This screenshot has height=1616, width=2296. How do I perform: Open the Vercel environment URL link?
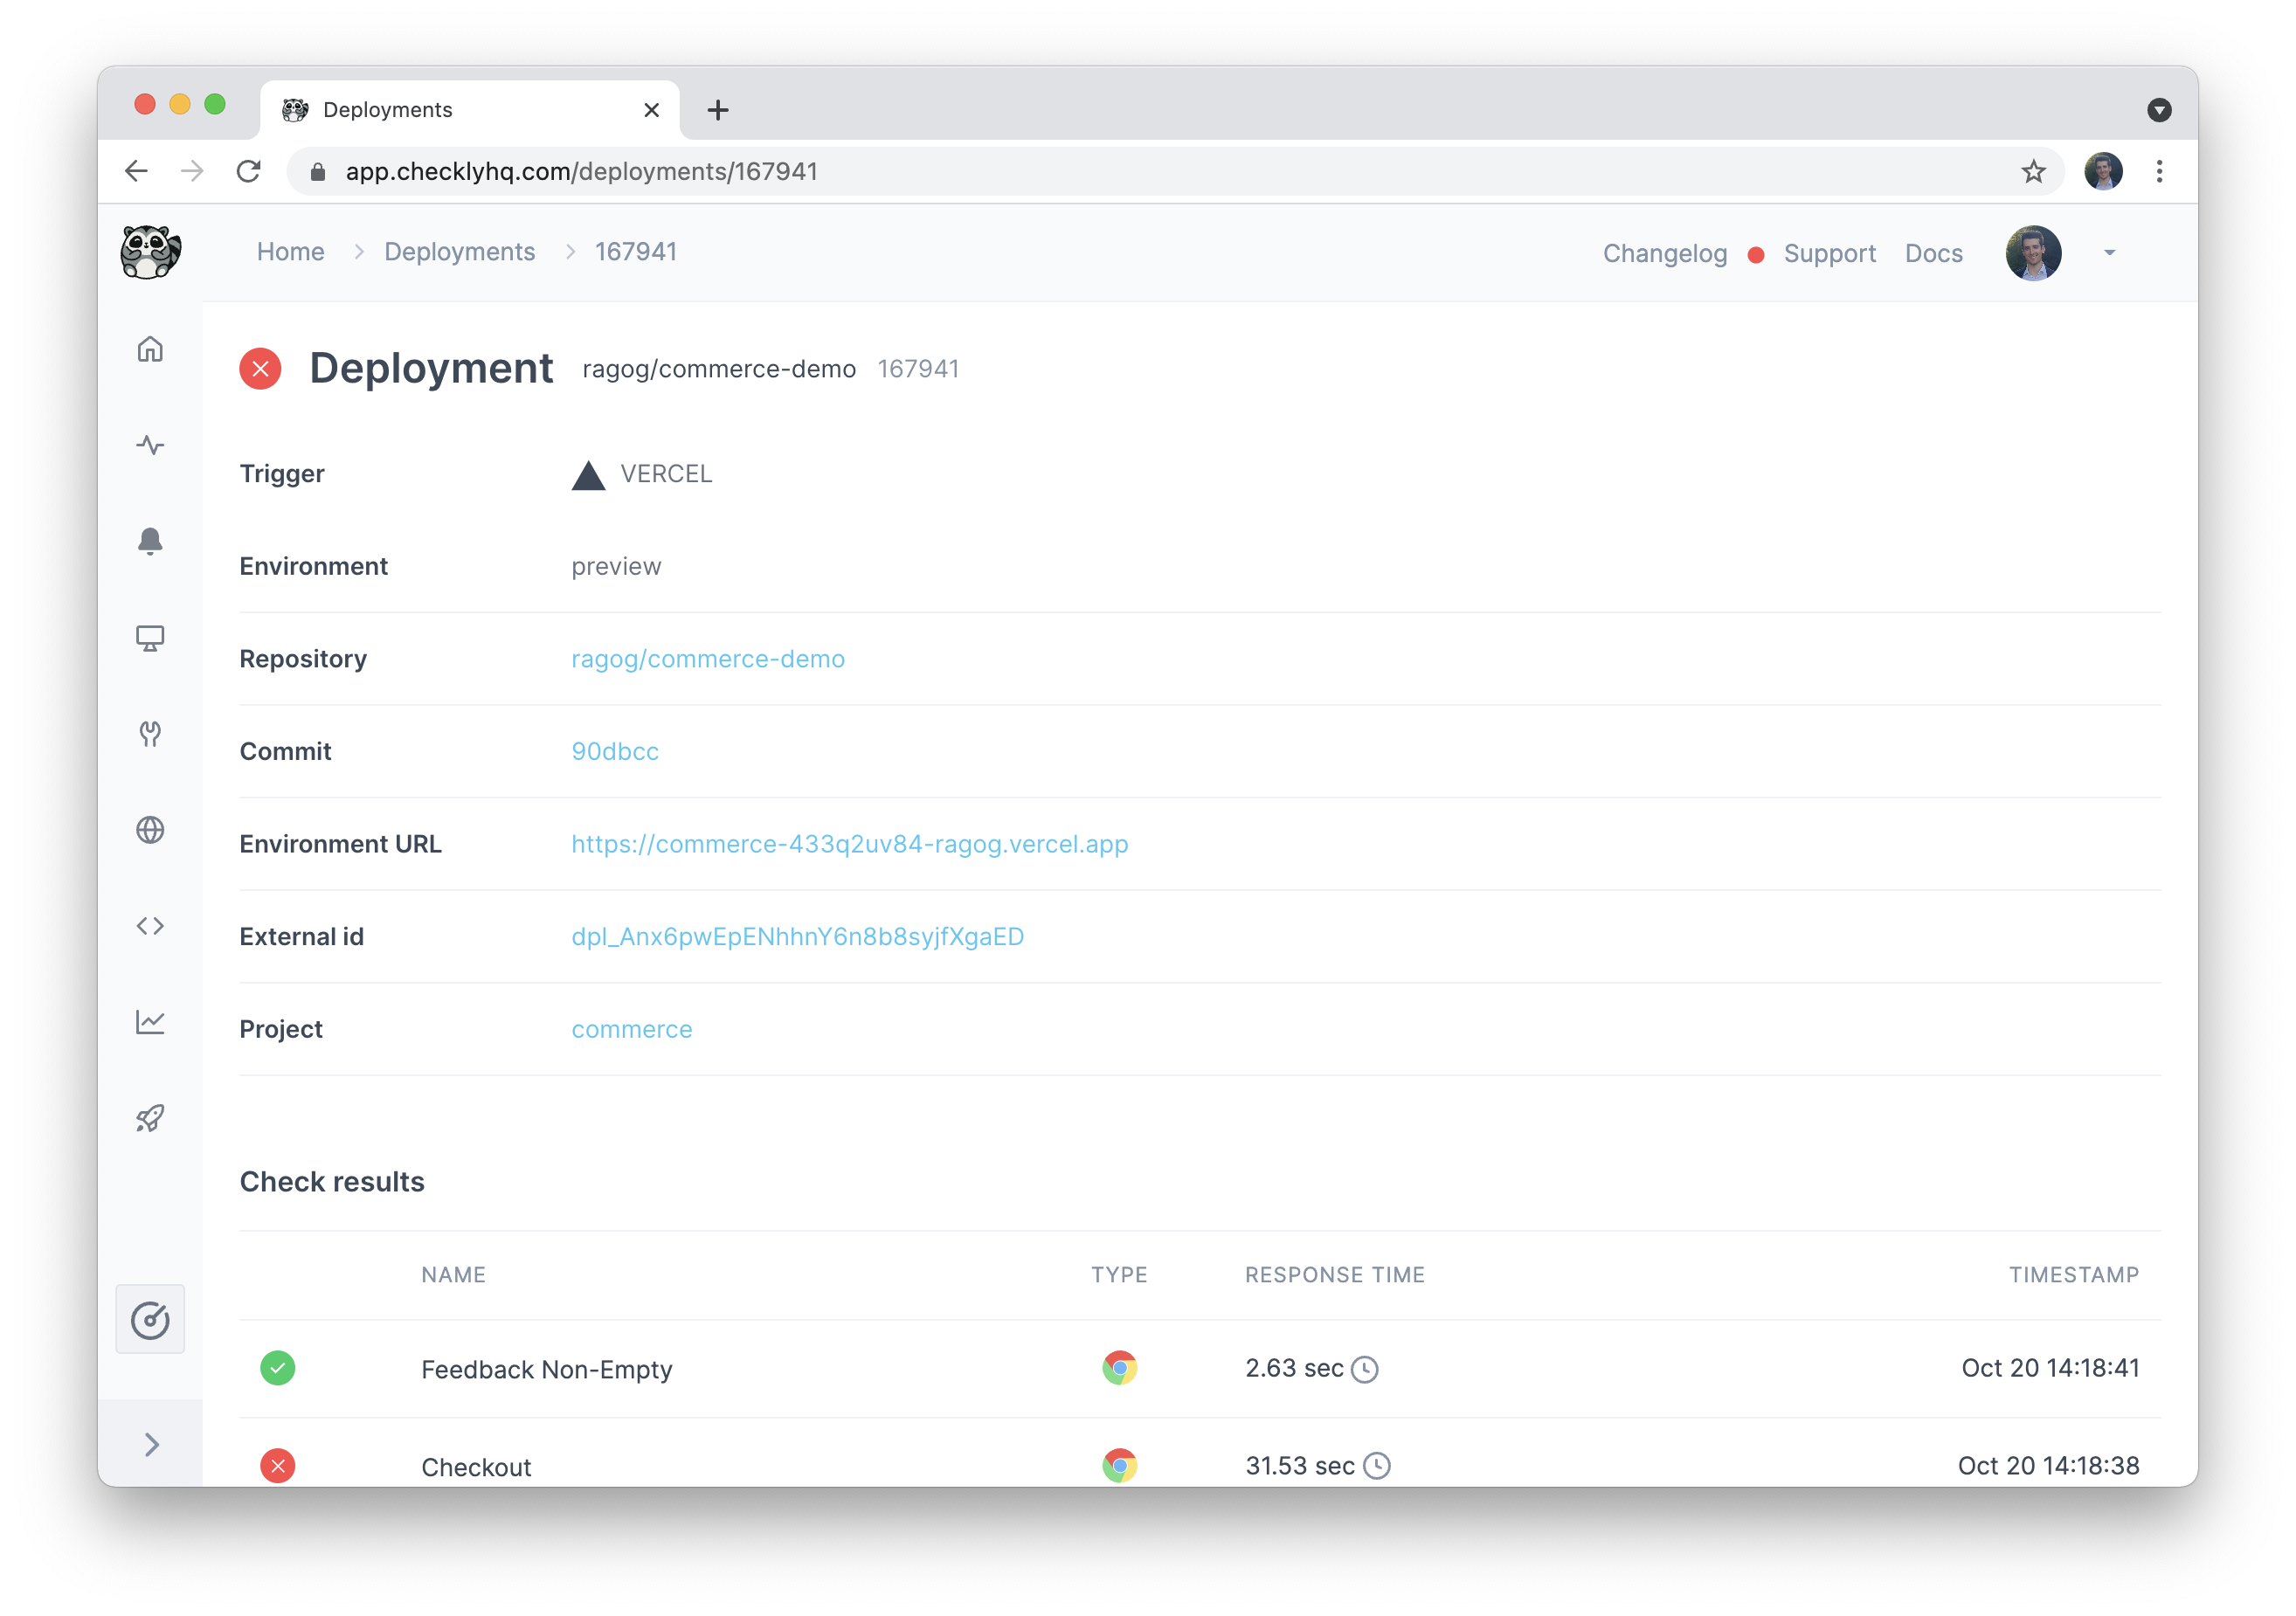[849, 844]
